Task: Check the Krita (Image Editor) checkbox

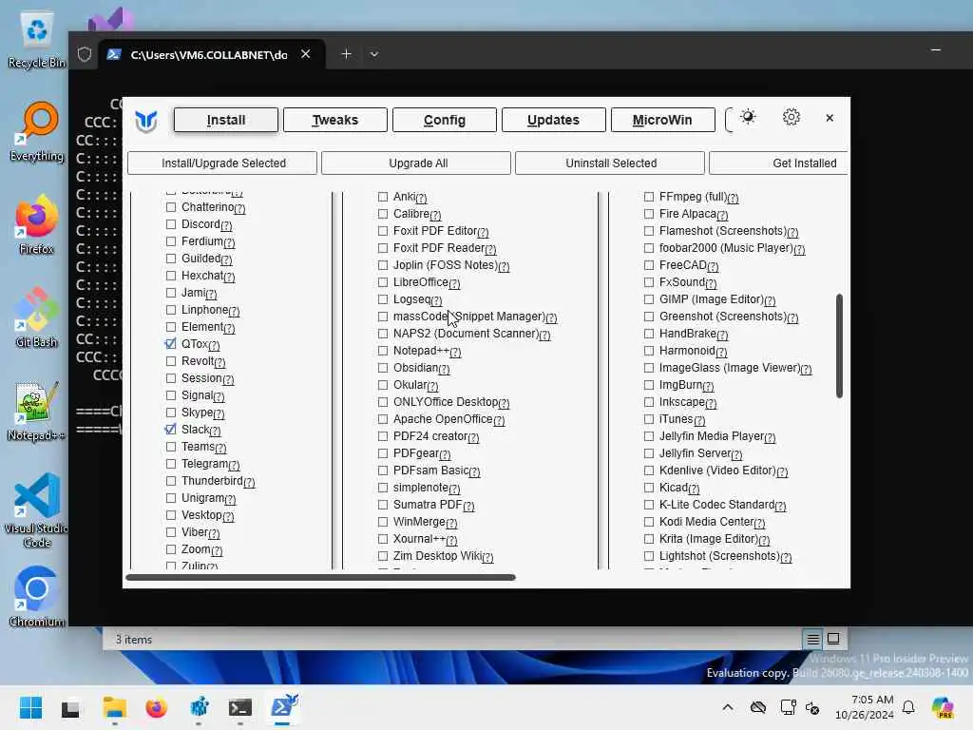Action: click(649, 539)
